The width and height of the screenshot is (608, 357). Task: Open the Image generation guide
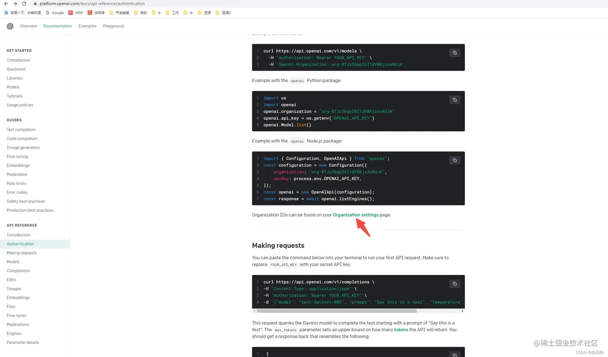click(23, 148)
